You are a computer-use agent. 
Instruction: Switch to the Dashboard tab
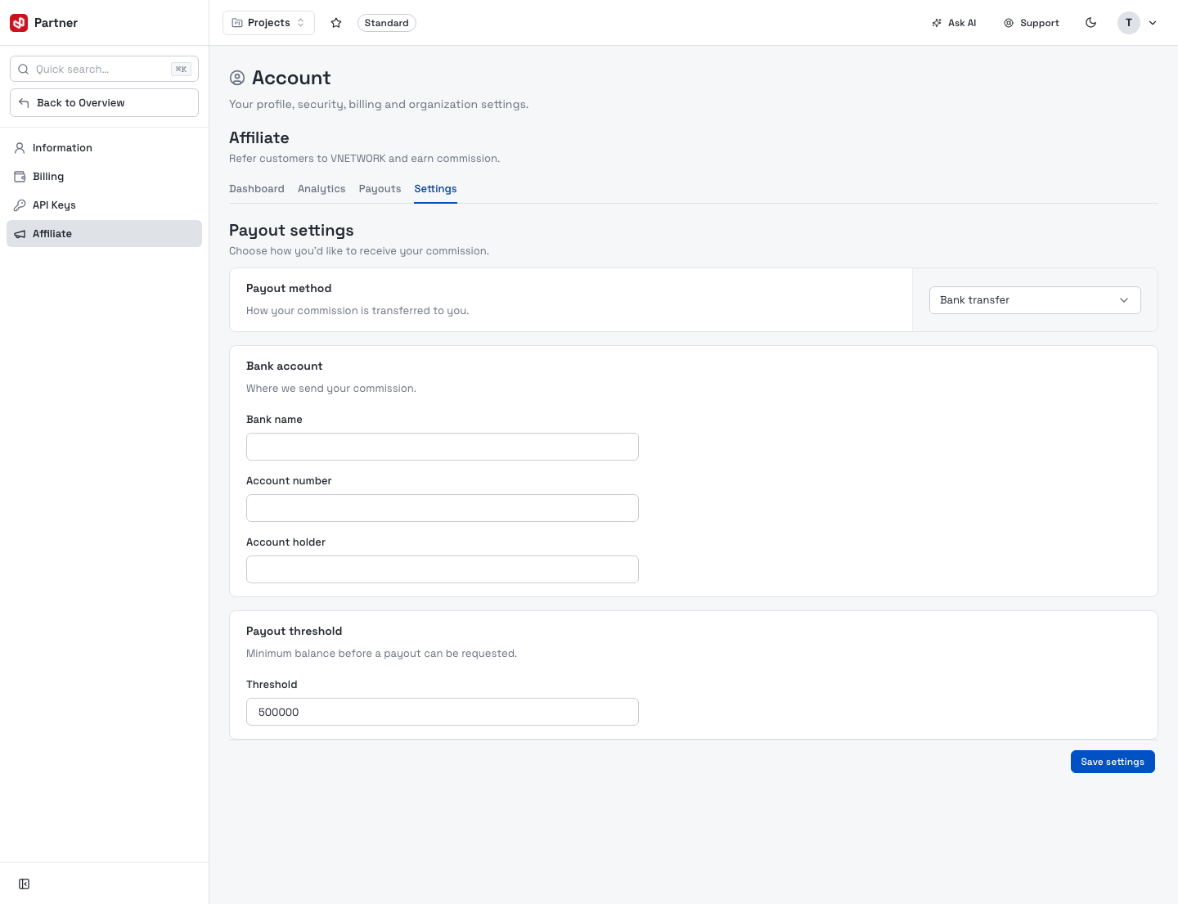tap(257, 189)
